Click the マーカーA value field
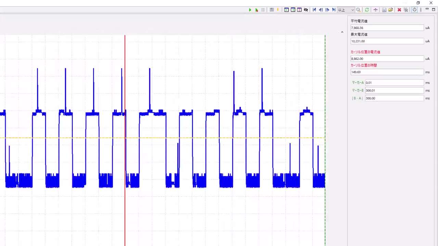The height and width of the screenshot is (246, 438). (x=395, y=83)
